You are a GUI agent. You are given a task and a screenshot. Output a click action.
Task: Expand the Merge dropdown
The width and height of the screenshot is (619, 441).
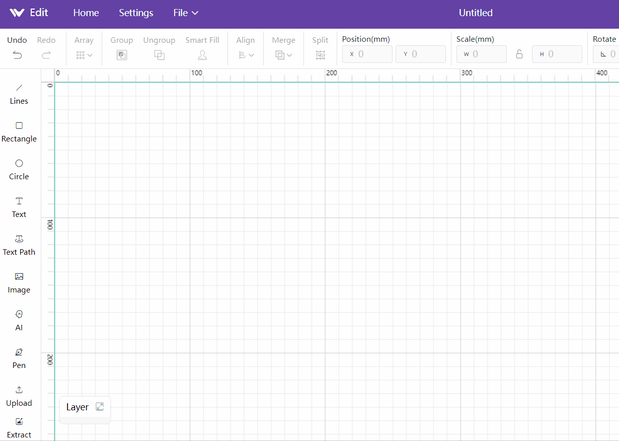[283, 55]
